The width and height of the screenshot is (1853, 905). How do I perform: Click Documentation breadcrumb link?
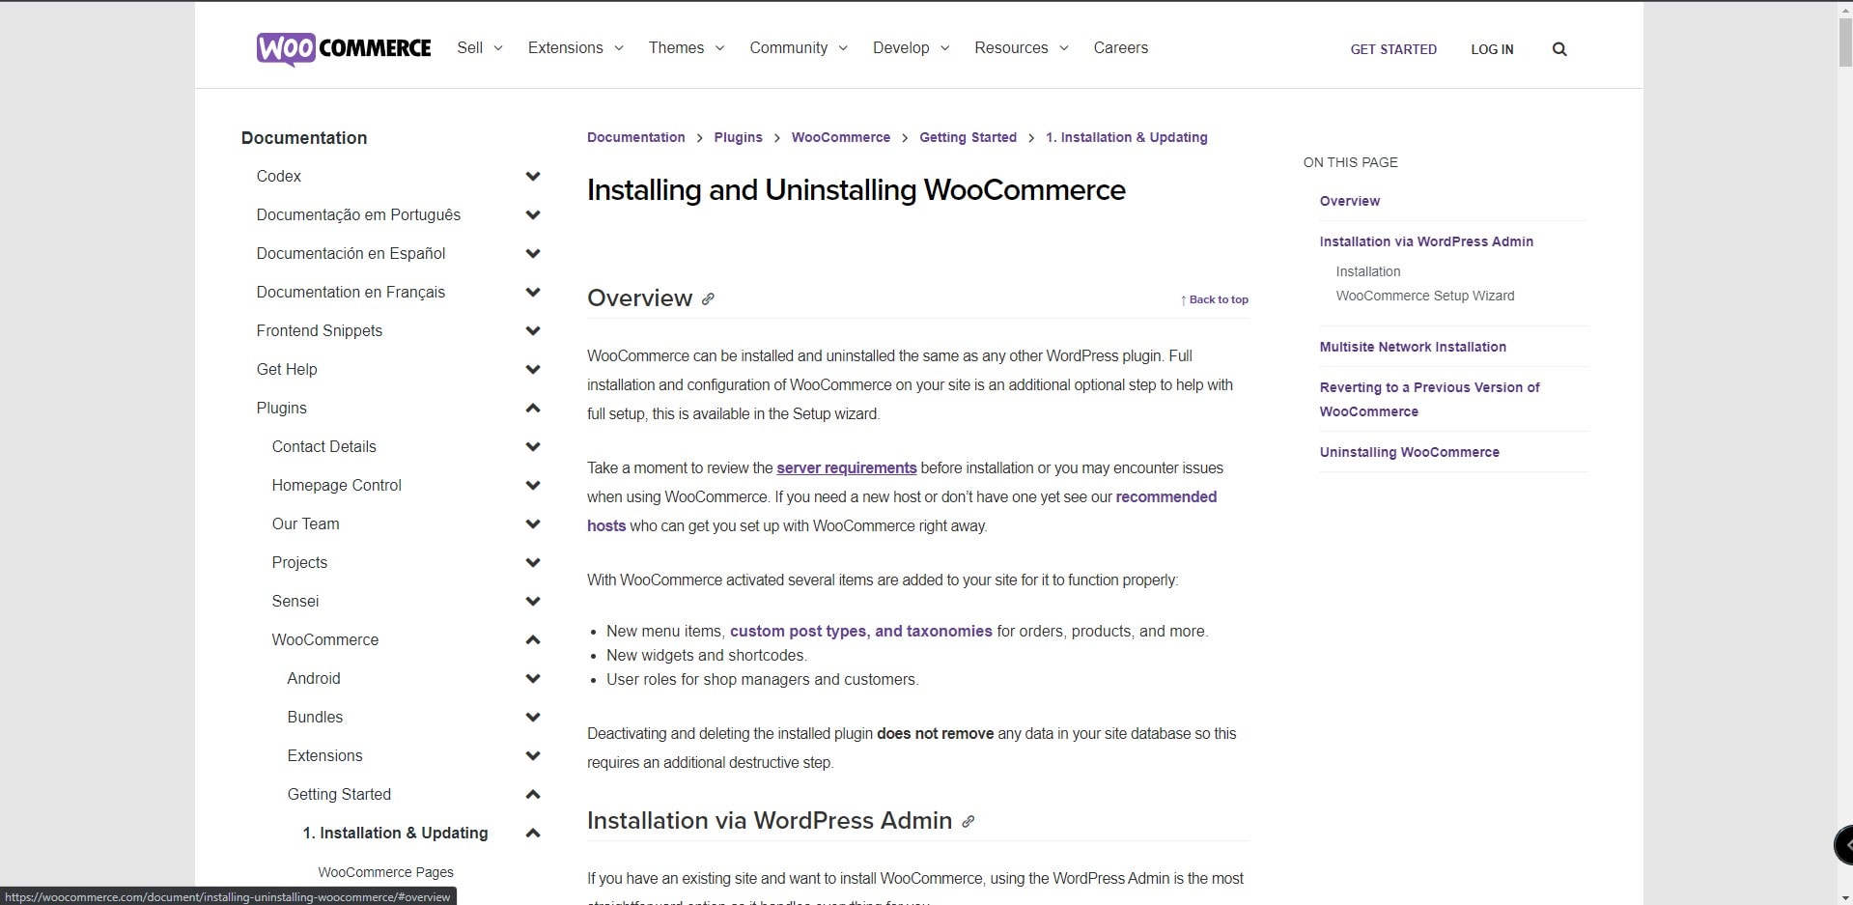pos(636,138)
